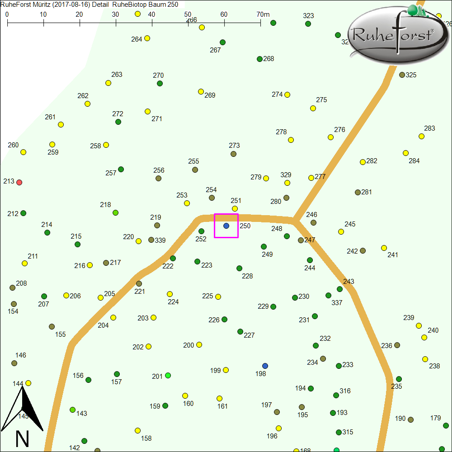Select the yellow marker for tree 283

(421, 137)
